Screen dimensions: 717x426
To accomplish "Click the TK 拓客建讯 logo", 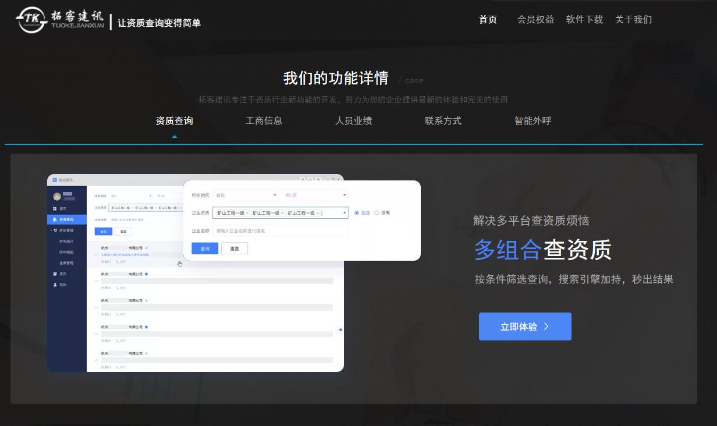I will tap(59, 20).
